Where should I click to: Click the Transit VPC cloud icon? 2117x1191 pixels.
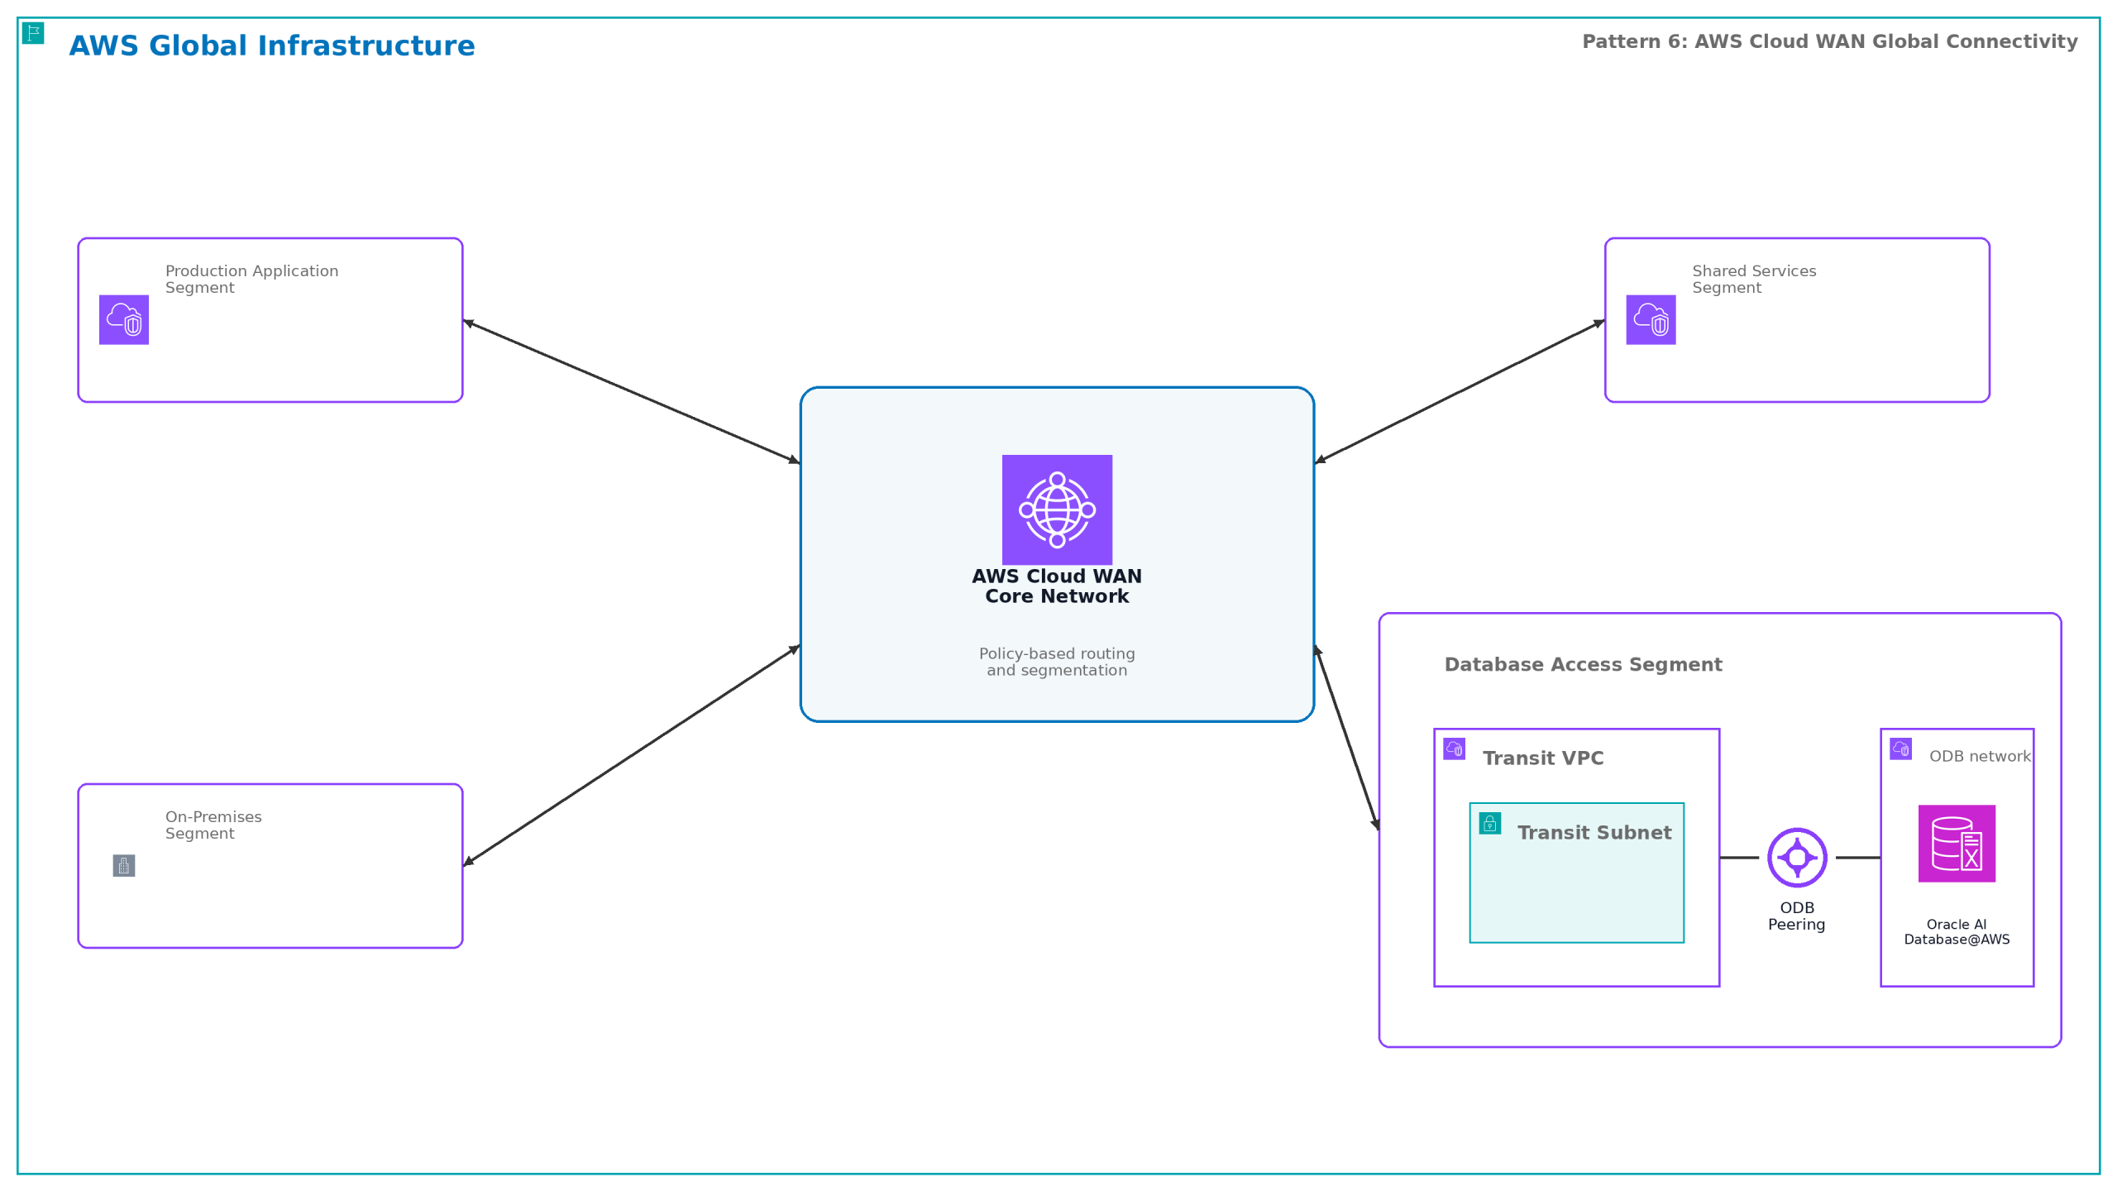coord(1455,749)
